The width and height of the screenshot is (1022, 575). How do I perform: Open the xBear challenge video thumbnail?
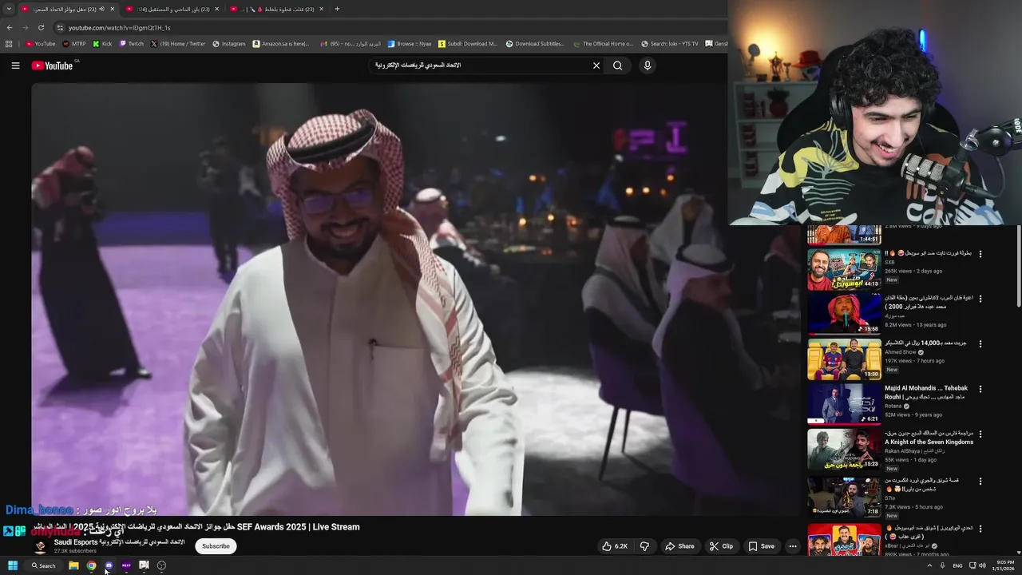coord(844,540)
